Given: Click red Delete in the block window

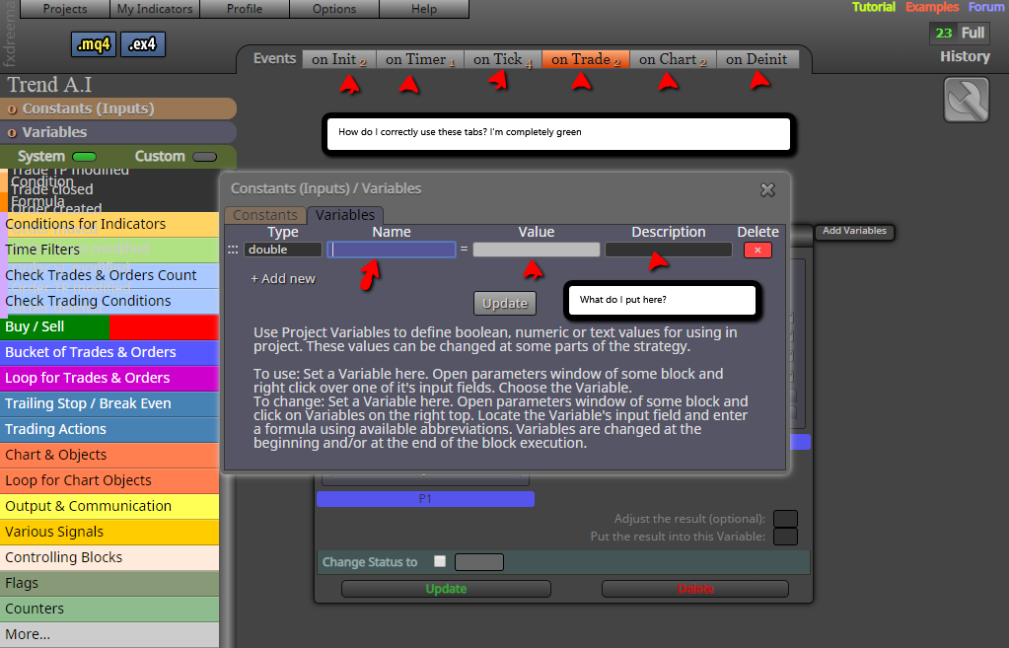Looking at the screenshot, I should coord(695,589).
